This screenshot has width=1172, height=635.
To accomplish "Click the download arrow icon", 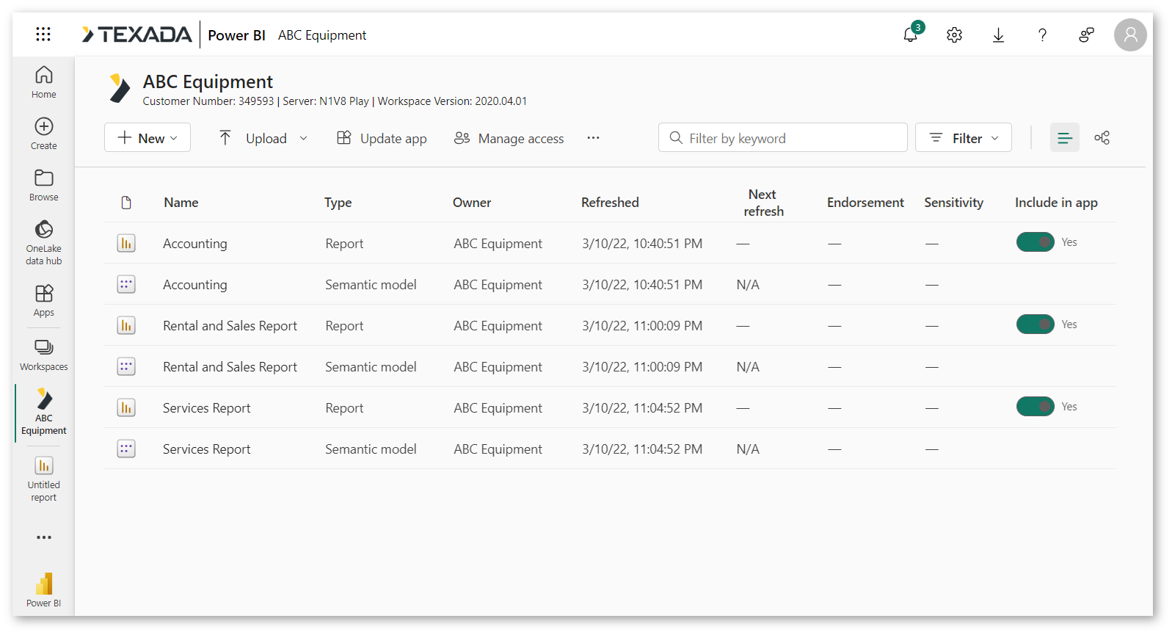I will pyautogui.click(x=998, y=35).
